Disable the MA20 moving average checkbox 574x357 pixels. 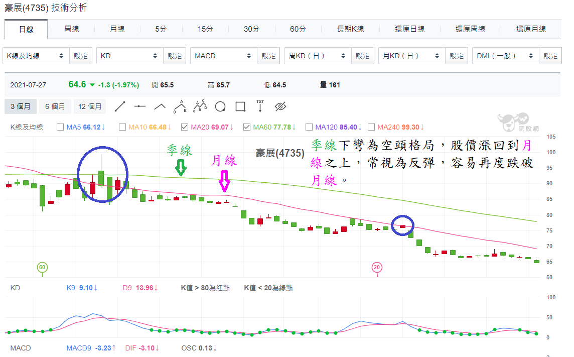[x=184, y=127]
